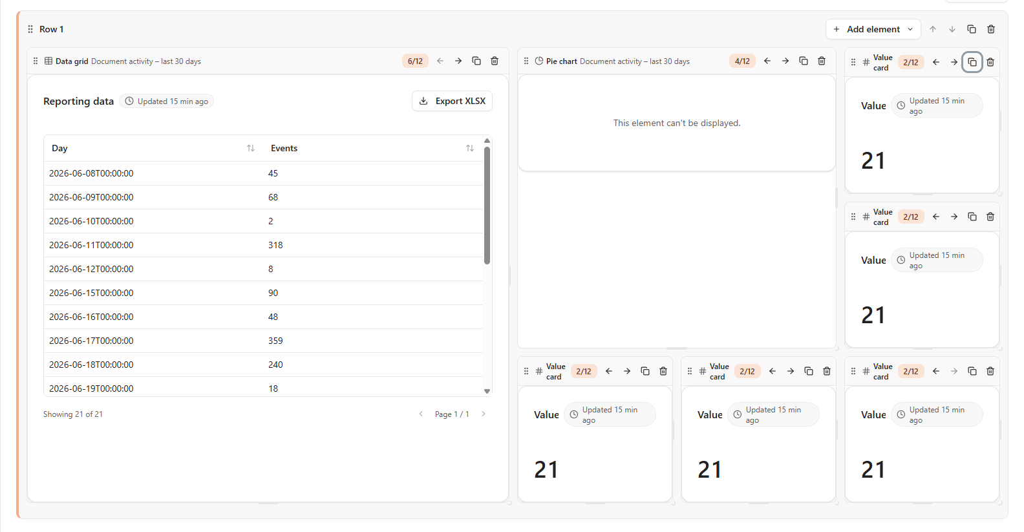Screen dimensions: 1024x532
Task: Move Data grid element right
Action: coord(458,61)
